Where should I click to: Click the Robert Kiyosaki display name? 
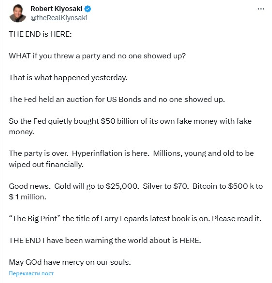pos(56,9)
